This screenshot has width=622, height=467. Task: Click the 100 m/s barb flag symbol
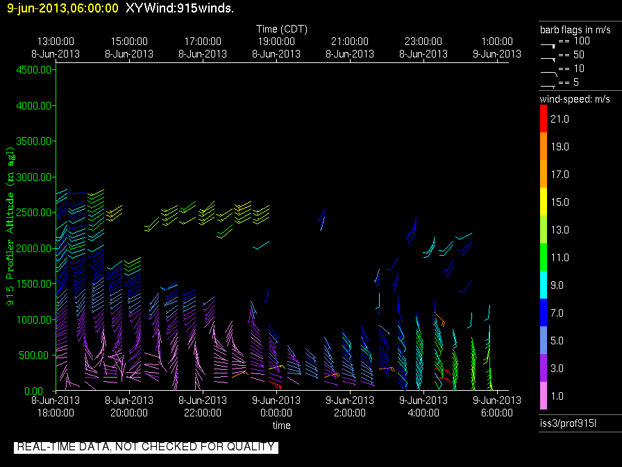(x=548, y=46)
